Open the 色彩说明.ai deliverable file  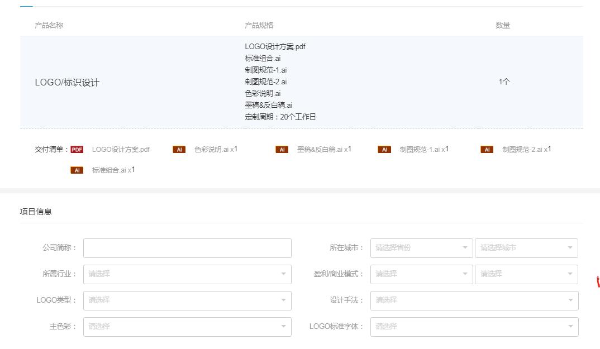(x=216, y=149)
